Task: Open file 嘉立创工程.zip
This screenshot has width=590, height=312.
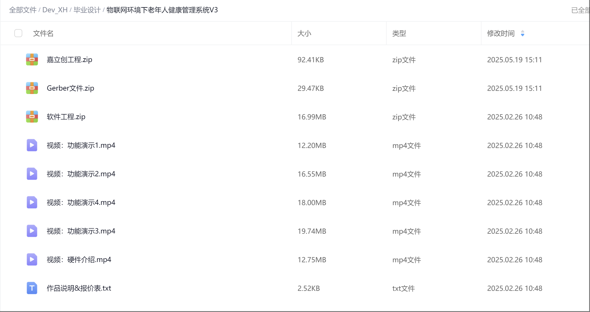Action: pyautogui.click(x=69, y=60)
